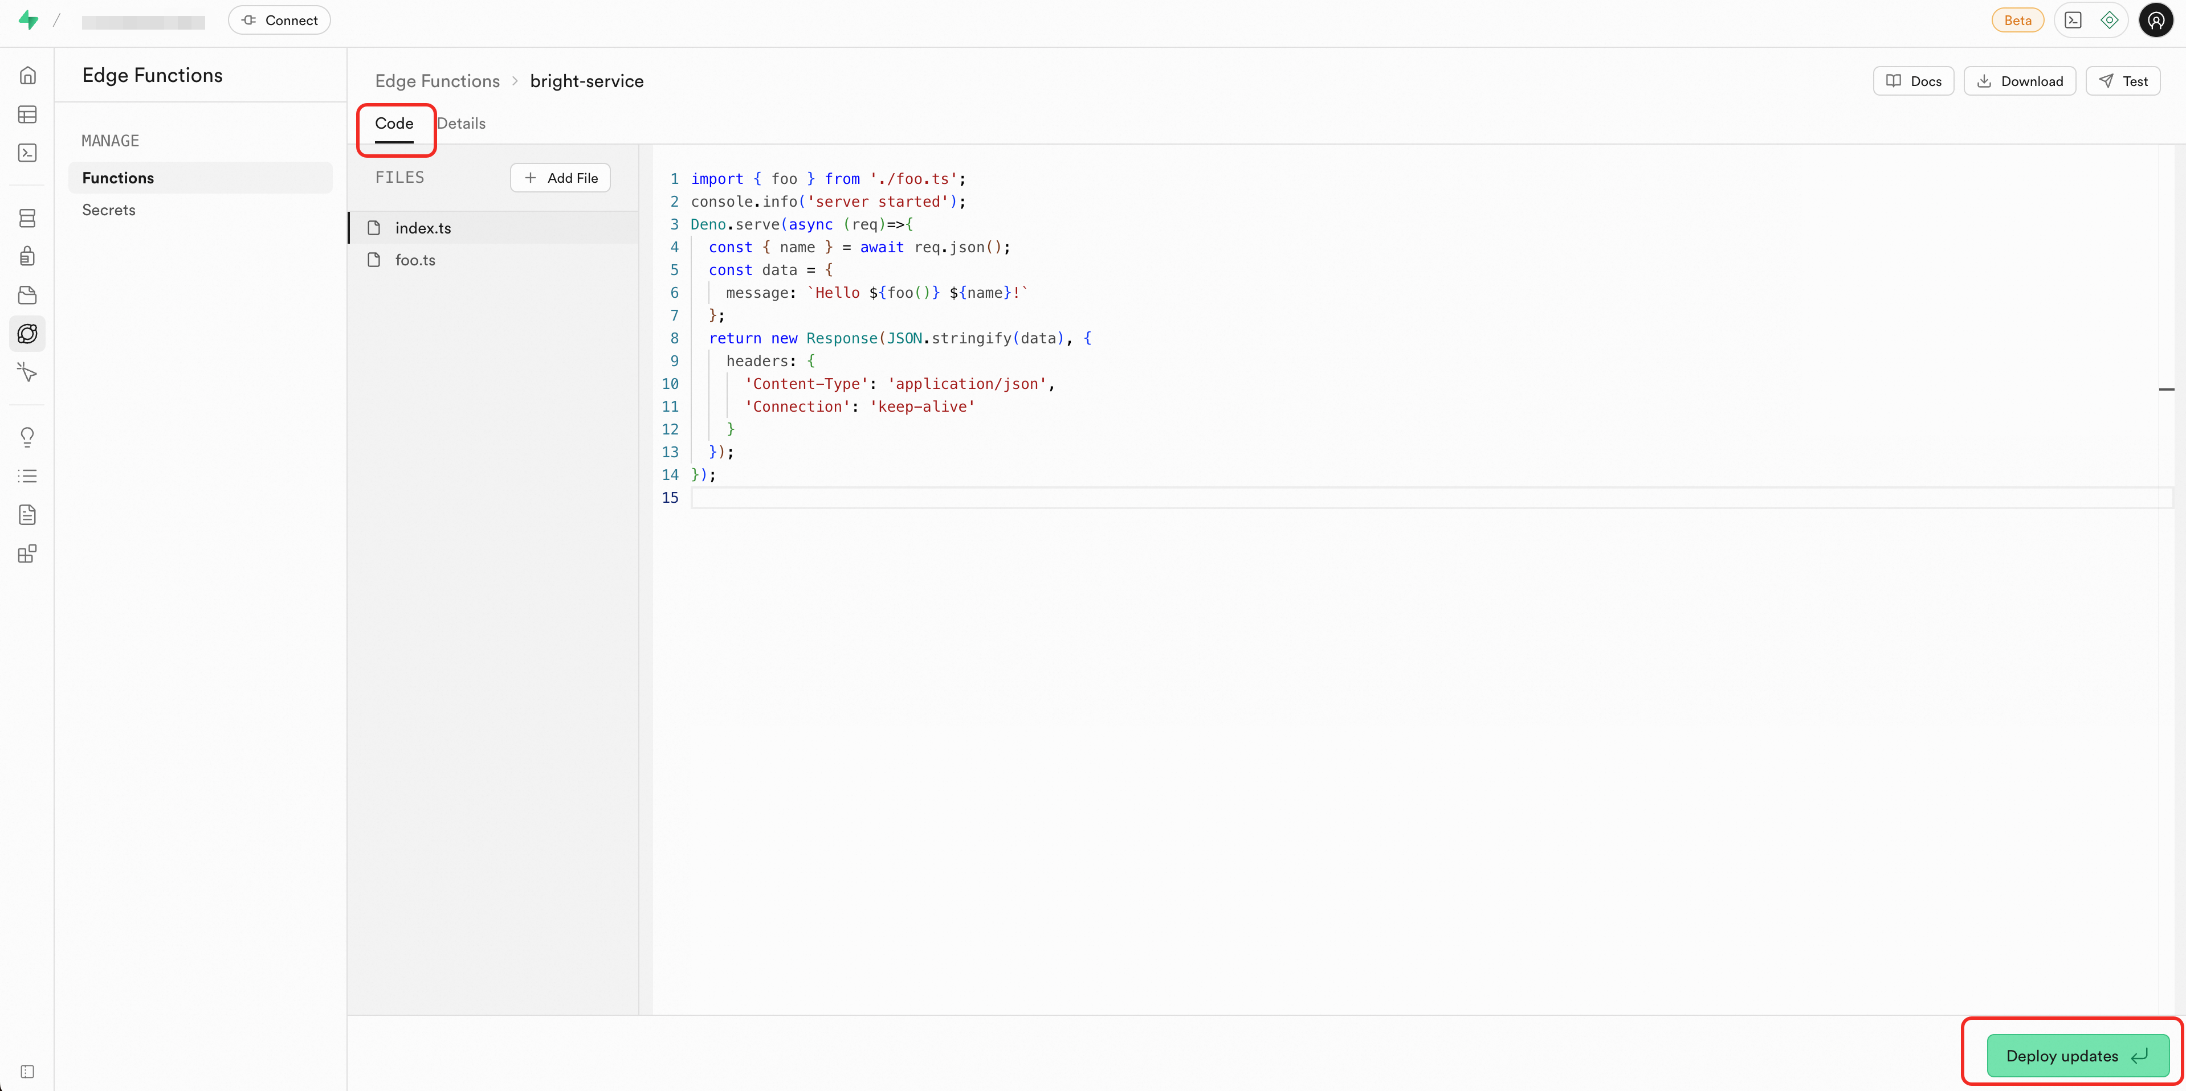
Task: Open Secrets in the Manage menu
Action: [109, 210]
